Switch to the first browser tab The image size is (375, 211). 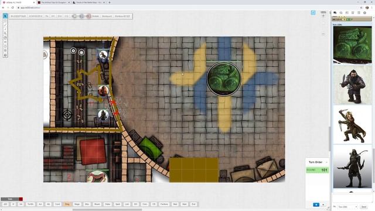click(18, 2)
